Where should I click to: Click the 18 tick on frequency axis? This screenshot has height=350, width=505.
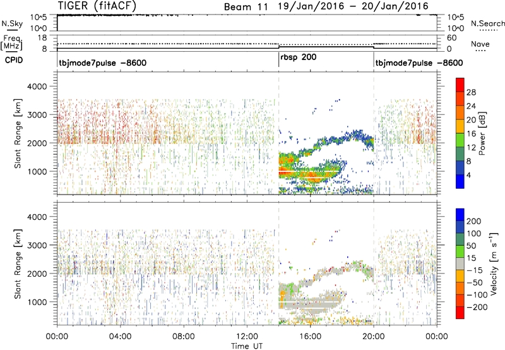tap(42, 38)
